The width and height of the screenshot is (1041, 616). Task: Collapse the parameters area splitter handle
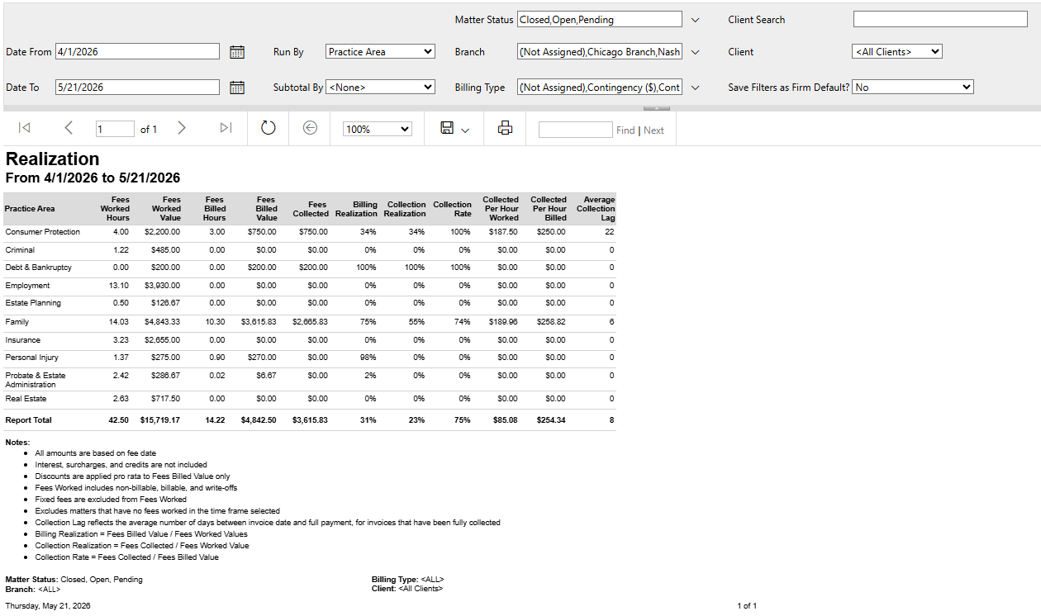pyautogui.click(x=657, y=108)
